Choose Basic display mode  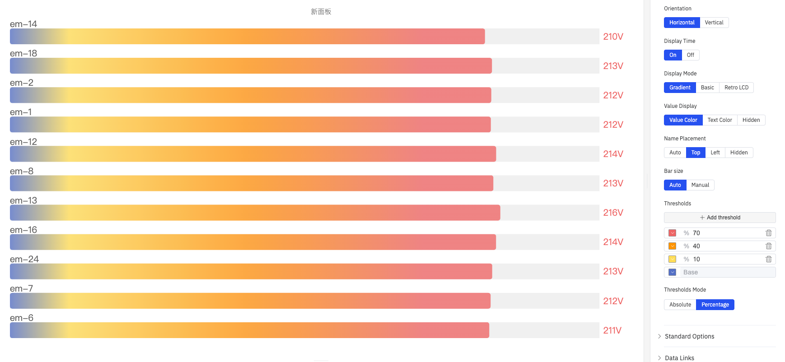pos(707,88)
